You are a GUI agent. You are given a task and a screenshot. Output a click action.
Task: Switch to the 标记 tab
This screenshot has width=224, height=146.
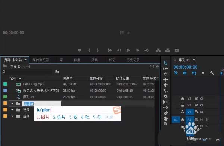(x=112, y=60)
